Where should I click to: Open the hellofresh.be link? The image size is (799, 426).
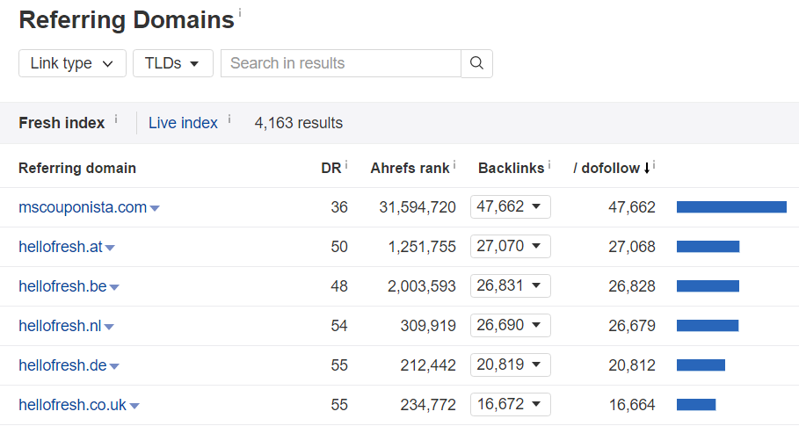(x=62, y=286)
